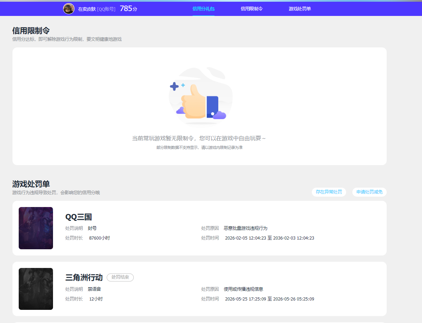Click the 存在异常处罚 button

(x=329, y=192)
